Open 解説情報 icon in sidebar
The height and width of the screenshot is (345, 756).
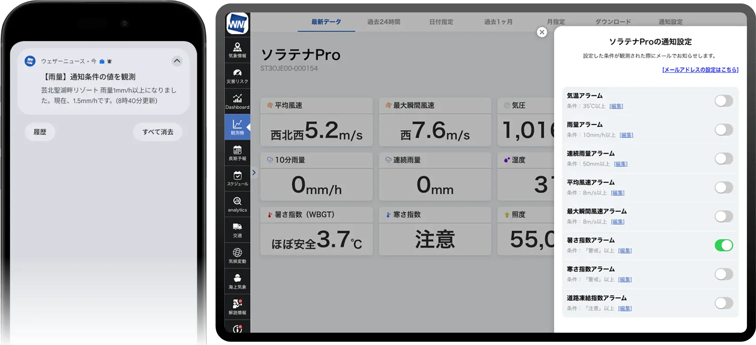point(237,307)
